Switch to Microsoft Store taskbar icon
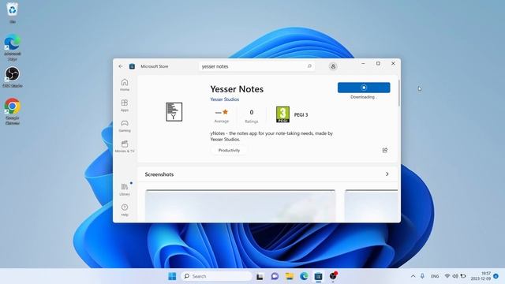Screen dimensions: 505x284 [x=318, y=276]
